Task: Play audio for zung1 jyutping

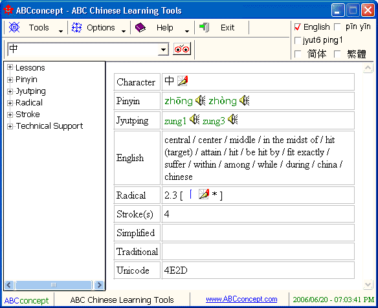Action: [194, 119]
